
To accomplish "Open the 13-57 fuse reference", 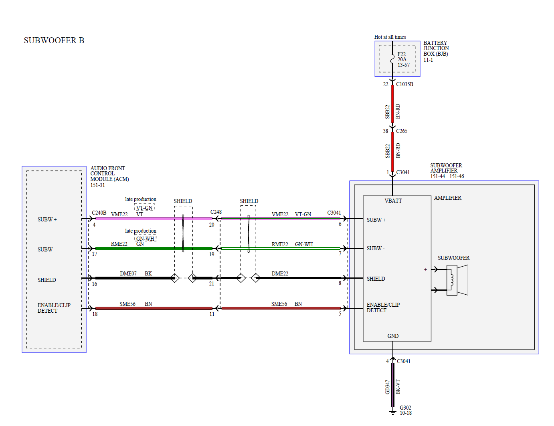I will point(404,65).
